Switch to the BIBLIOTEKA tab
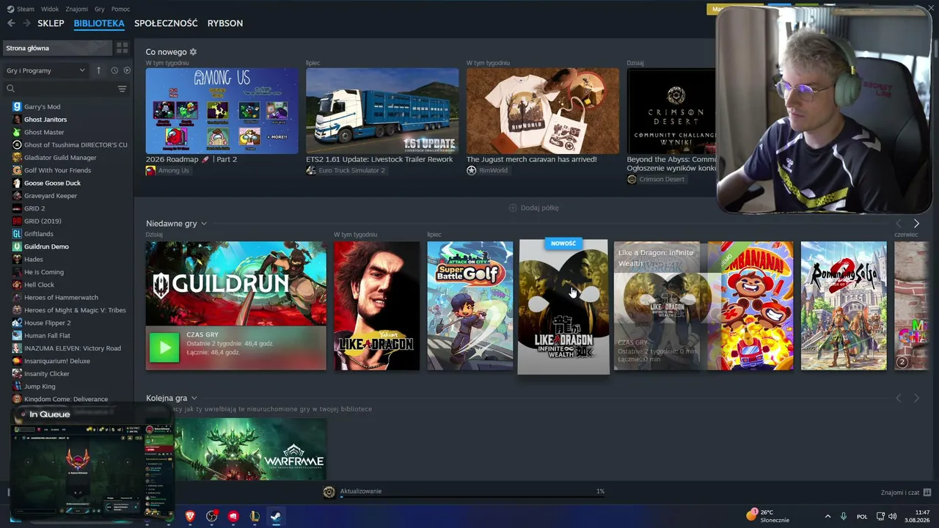This screenshot has width=939, height=528. coord(99,23)
